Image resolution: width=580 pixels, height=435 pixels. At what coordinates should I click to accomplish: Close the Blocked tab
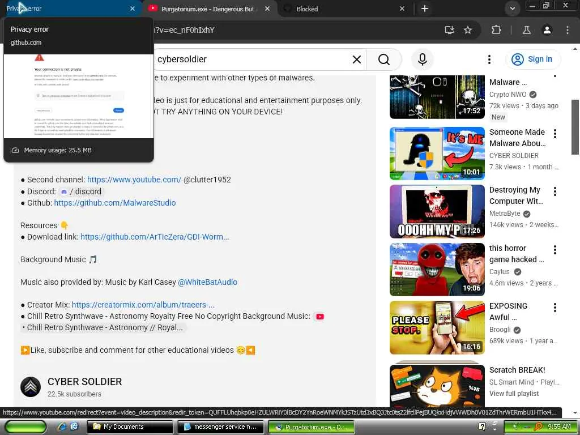tap(402, 8)
